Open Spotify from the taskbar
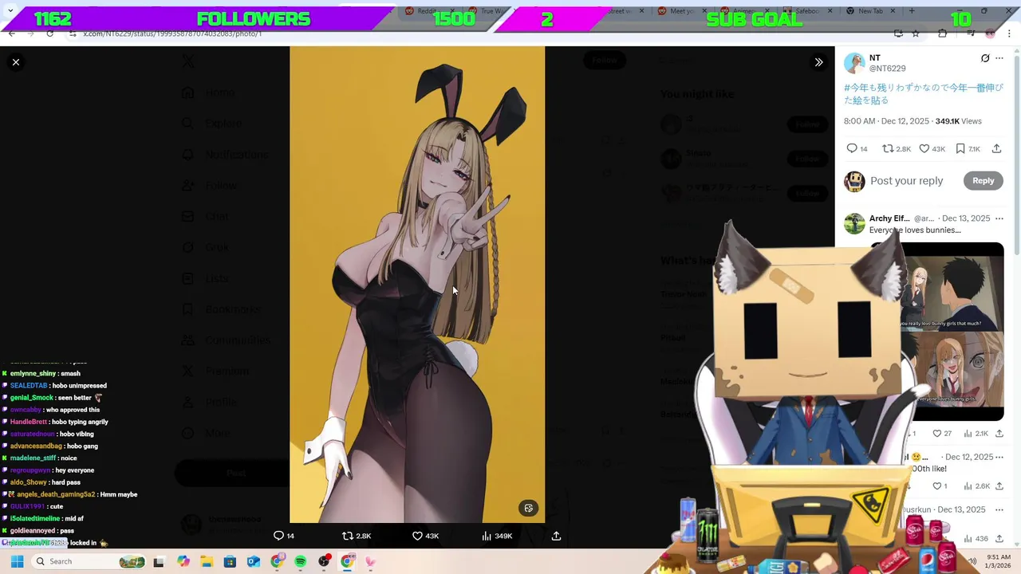Viewport: 1021px width, 574px height. (301, 561)
